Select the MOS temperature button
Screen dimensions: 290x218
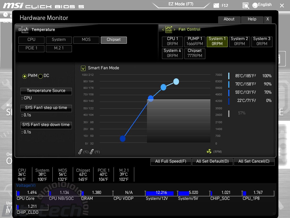[x=86, y=40]
